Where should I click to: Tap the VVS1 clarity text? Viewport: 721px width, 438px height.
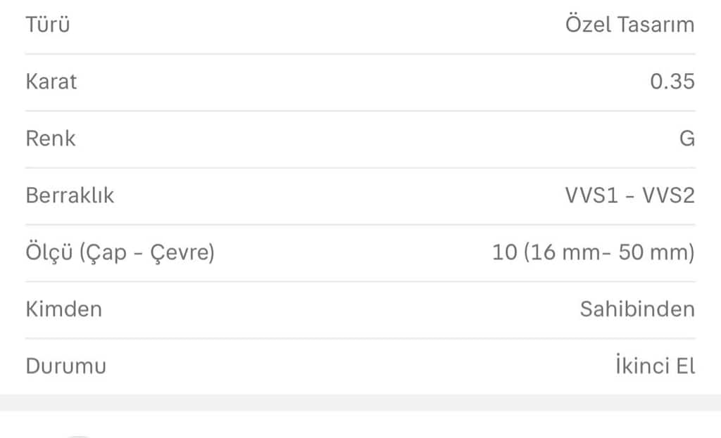click(x=591, y=195)
